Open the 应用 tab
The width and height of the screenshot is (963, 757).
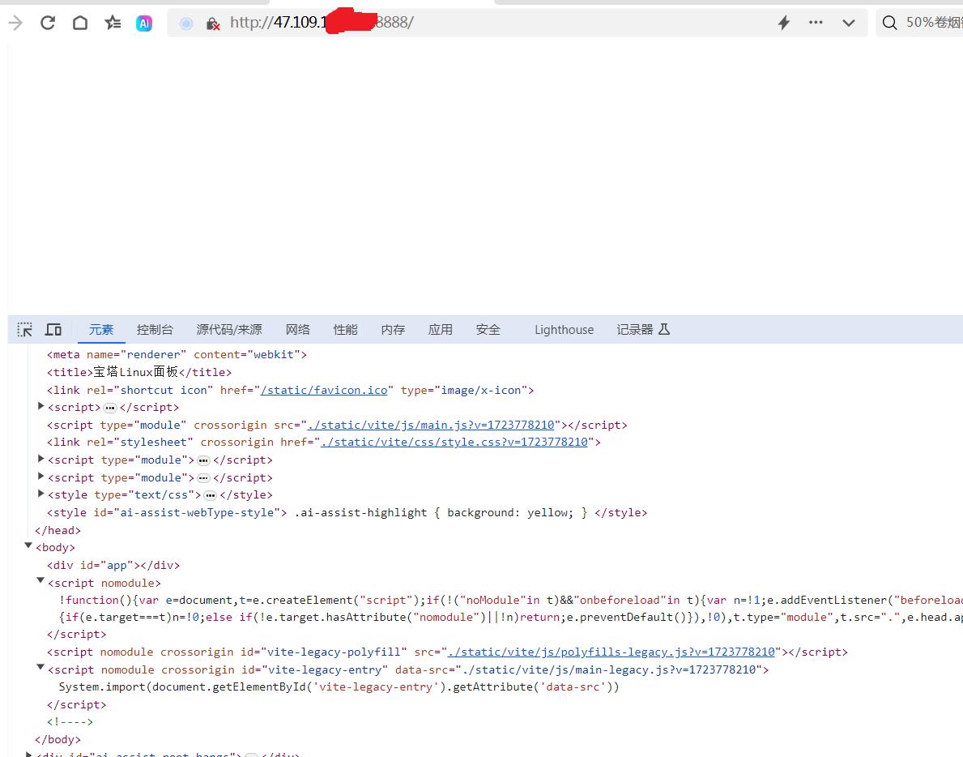[441, 330]
